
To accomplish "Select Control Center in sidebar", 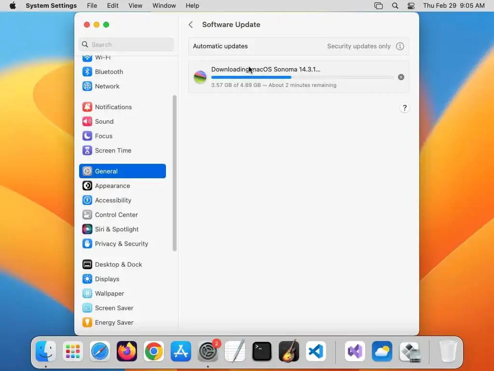I will coord(122,215).
